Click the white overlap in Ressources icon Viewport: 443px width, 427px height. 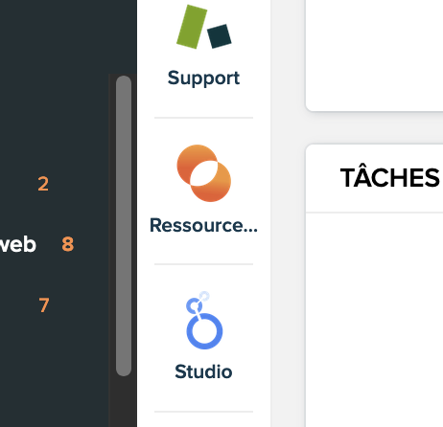pos(204,173)
